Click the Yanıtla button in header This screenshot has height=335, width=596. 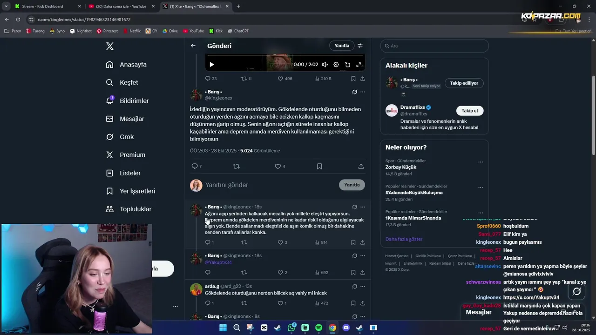click(x=342, y=46)
